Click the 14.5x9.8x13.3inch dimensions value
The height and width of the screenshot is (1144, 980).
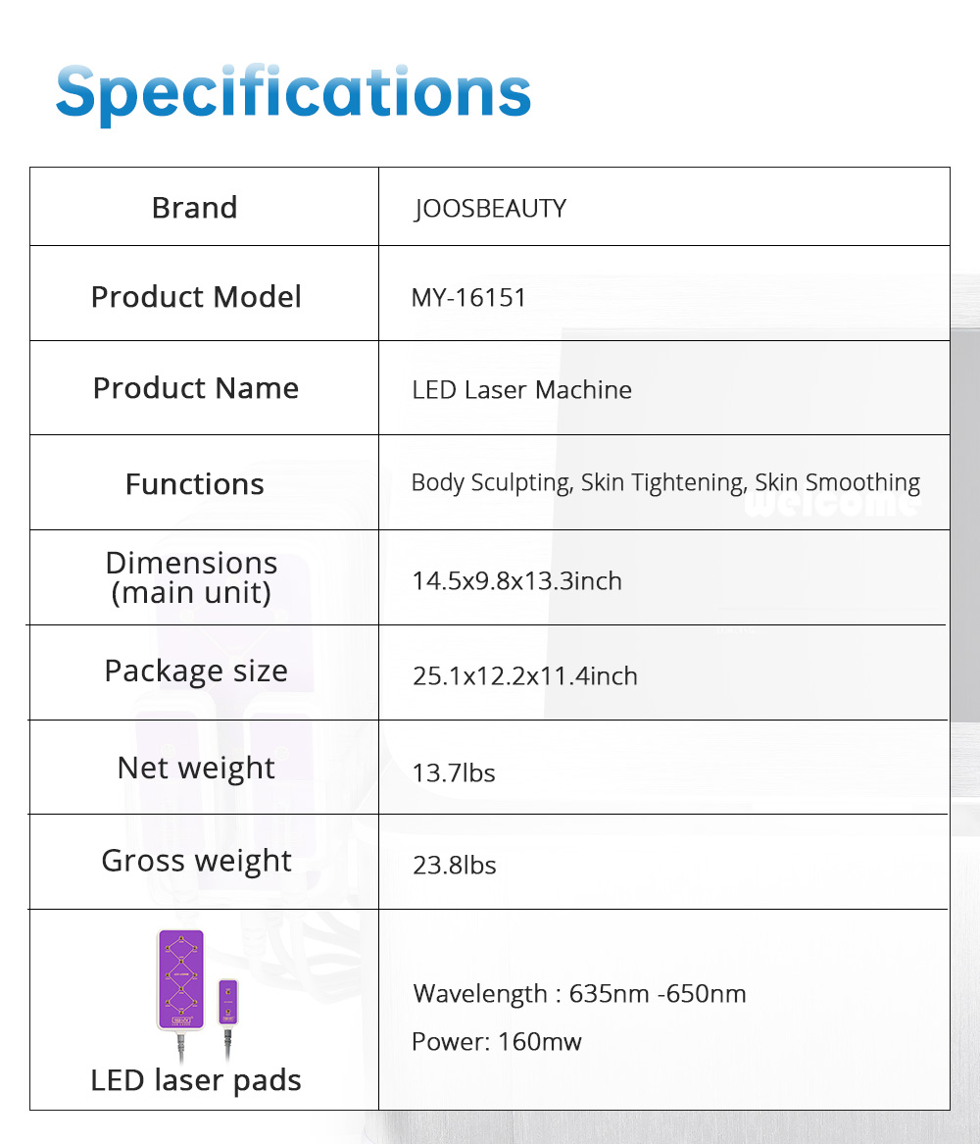tap(516, 581)
